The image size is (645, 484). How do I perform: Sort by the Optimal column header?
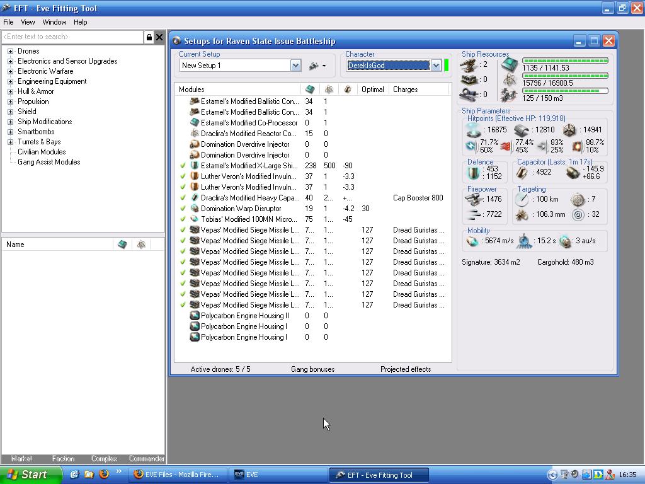pos(372,89)
